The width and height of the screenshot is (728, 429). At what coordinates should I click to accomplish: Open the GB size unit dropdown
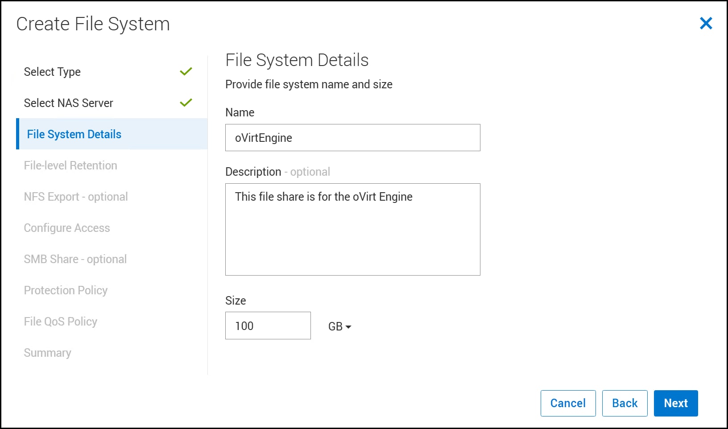pos(340,326)
